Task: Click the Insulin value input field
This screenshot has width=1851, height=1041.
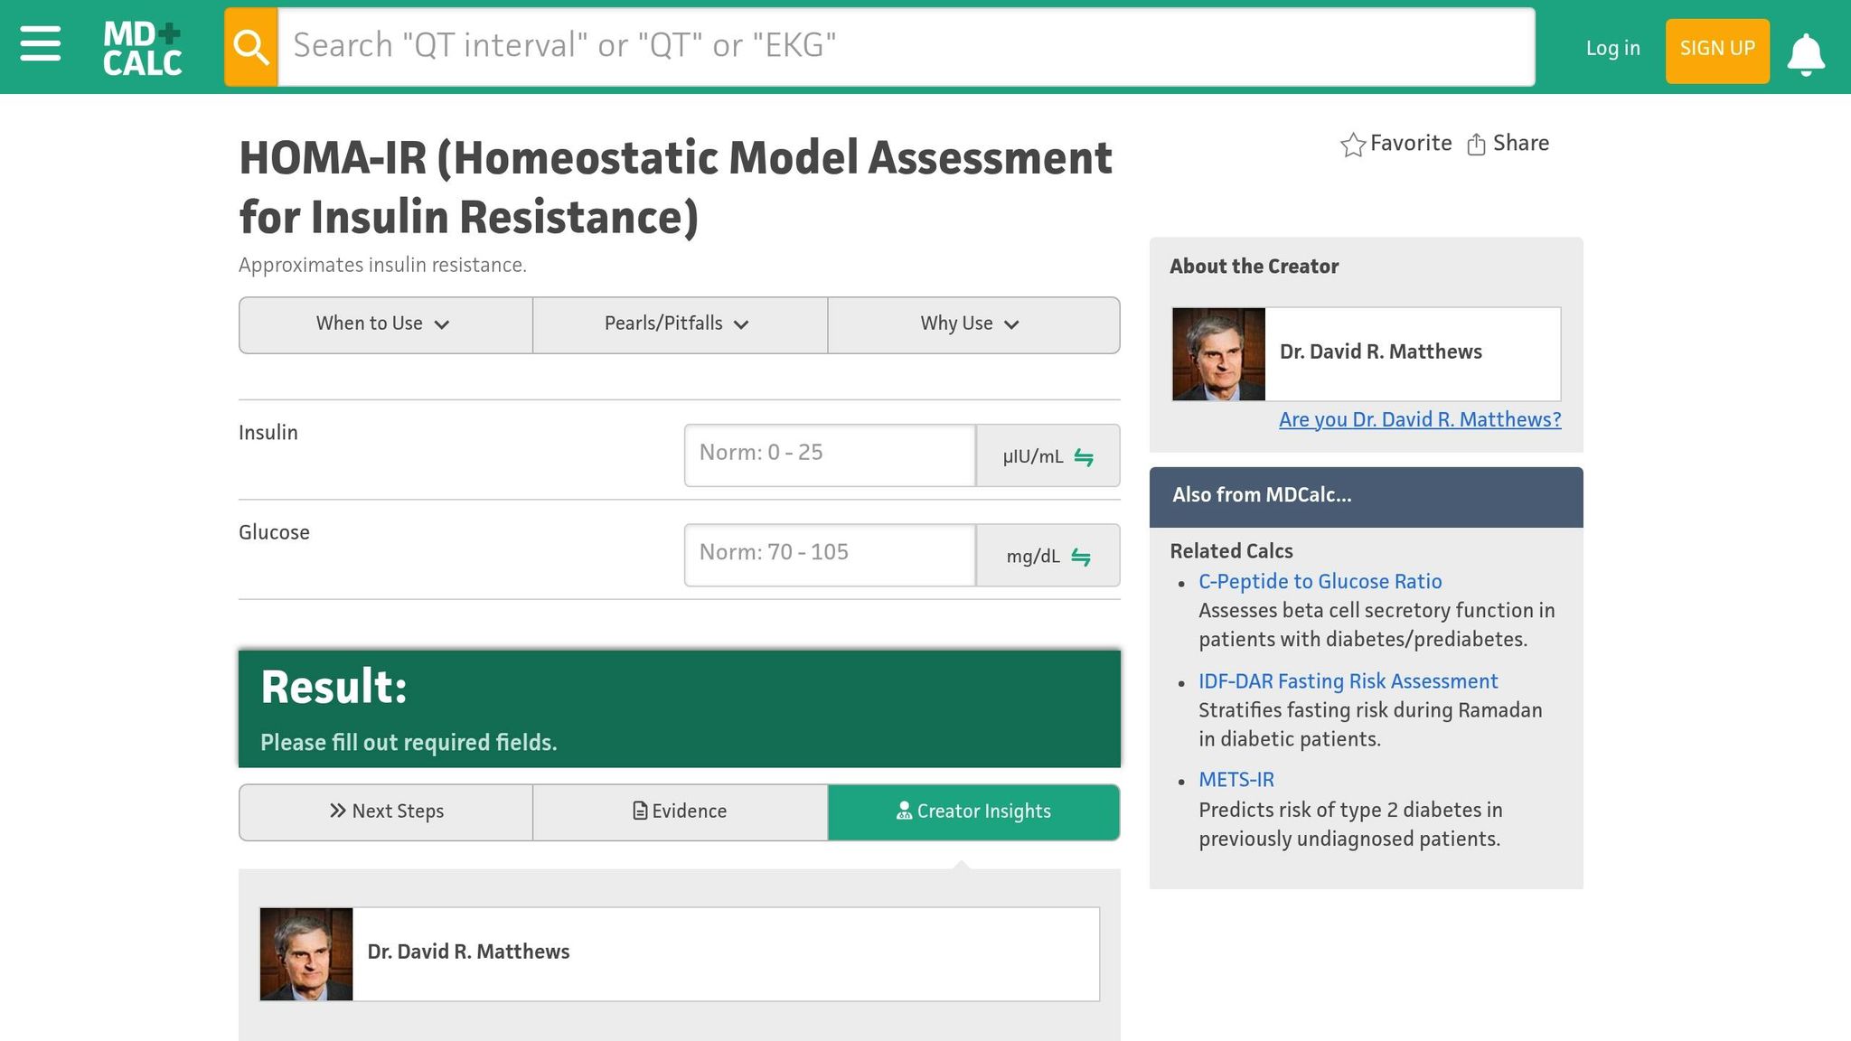Action: (829, 455)
